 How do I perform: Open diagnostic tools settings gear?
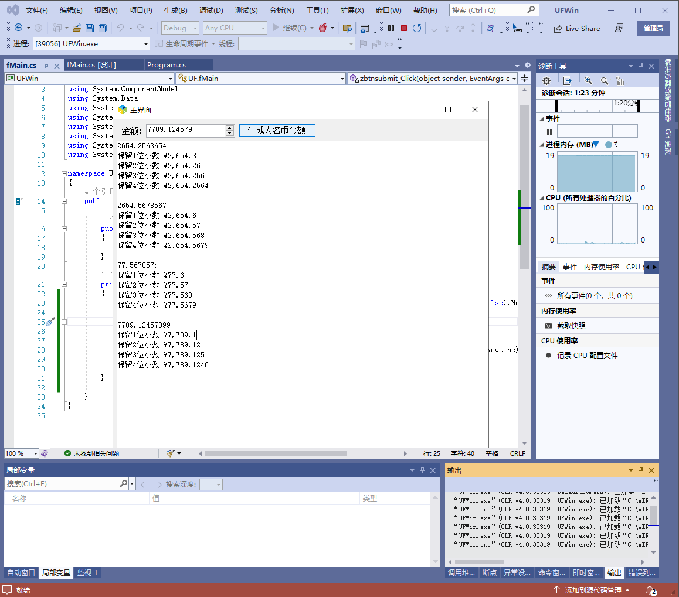point(546,81)
